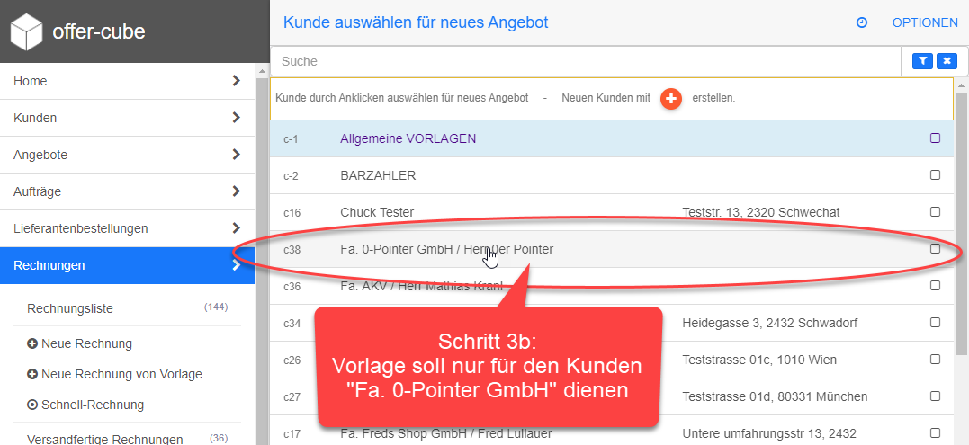Viewport: 969px width, 445px height.
Task: Tick checkbox in Teststrasse 01d München row
Action: click(935, 396)
